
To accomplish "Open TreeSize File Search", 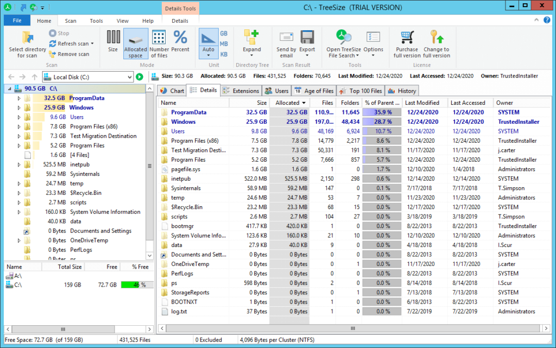I will coord(343,38).
